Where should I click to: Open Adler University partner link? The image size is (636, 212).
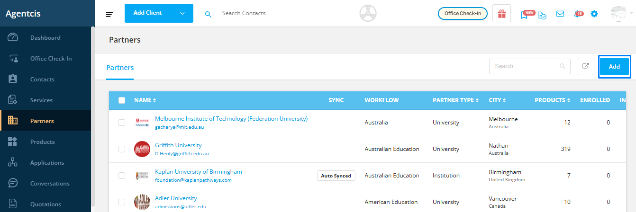coord(176,198)
